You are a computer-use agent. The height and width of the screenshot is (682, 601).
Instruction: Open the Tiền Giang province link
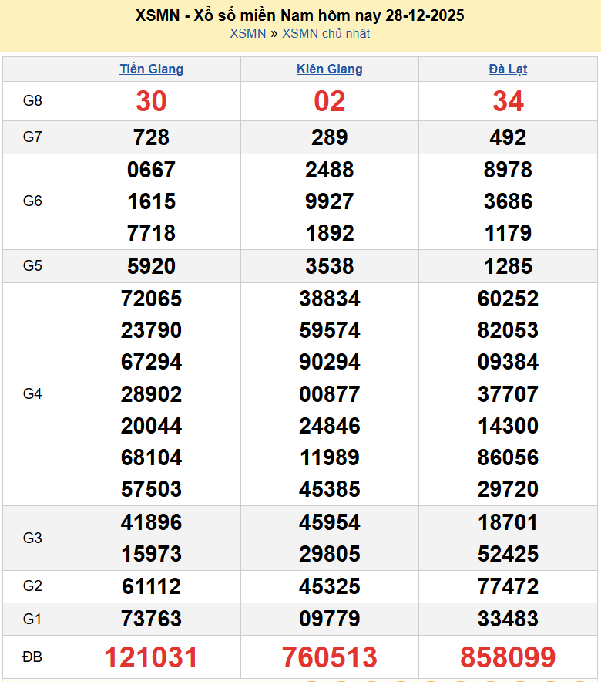151,69
